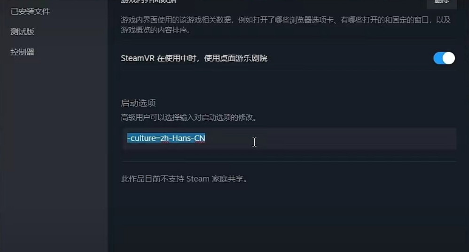Switch to the 测试版 settings page
The image size is (469, 252).
(23, 31)
